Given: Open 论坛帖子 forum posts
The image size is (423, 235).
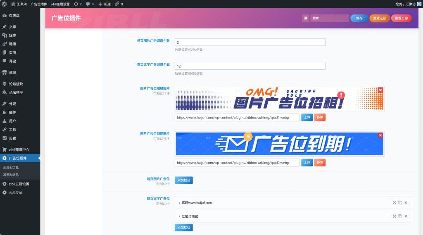Looking at the screenshot, I should 20,93.
